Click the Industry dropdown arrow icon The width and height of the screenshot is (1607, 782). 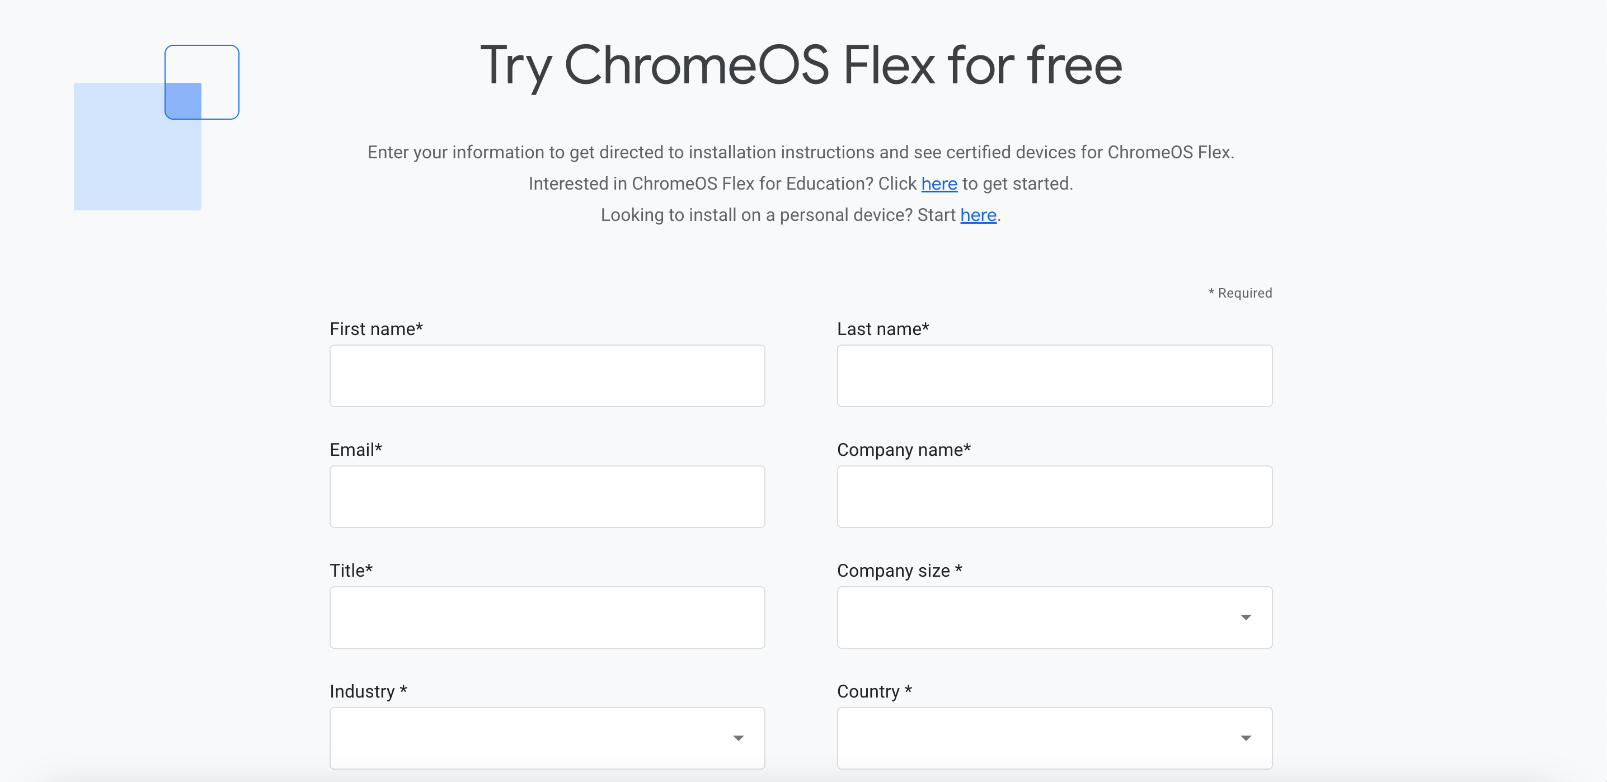pos(738,738)
